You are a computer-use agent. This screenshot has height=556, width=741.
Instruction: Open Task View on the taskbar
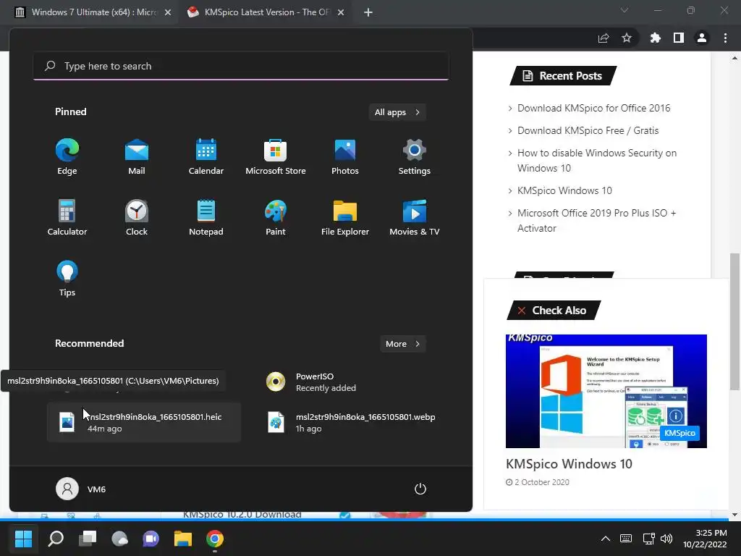[88, 539]
